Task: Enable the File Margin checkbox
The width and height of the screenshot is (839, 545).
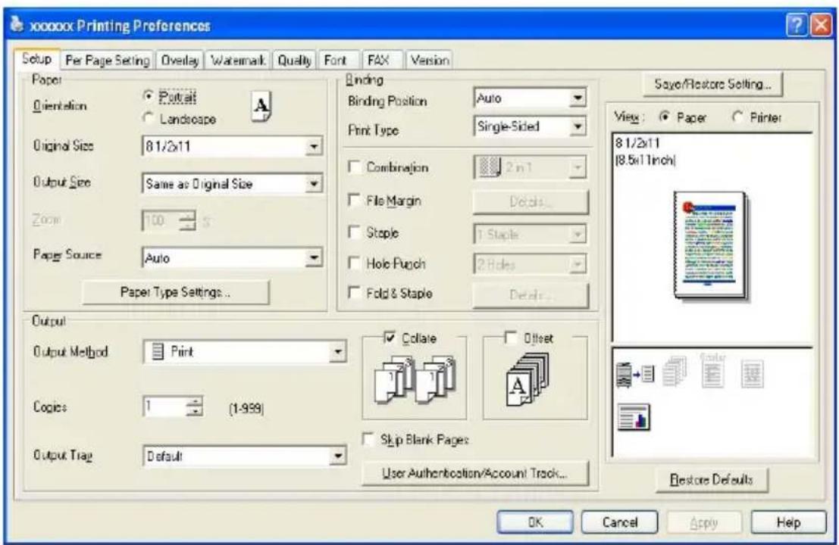Action: coord(354,200)
